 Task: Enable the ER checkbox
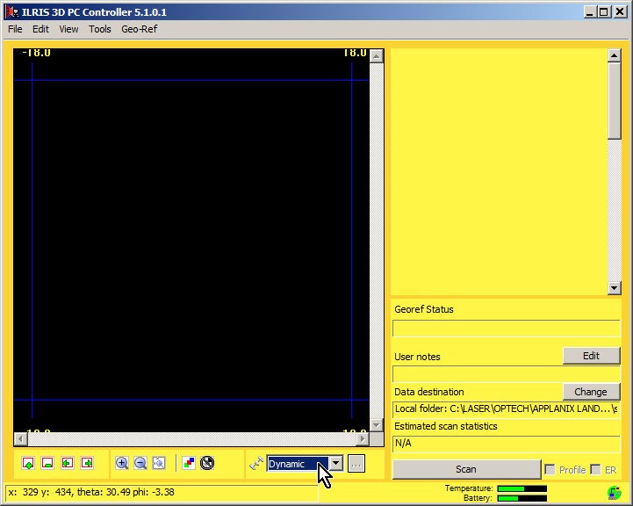pyautogui.click(x=595, y=469)
